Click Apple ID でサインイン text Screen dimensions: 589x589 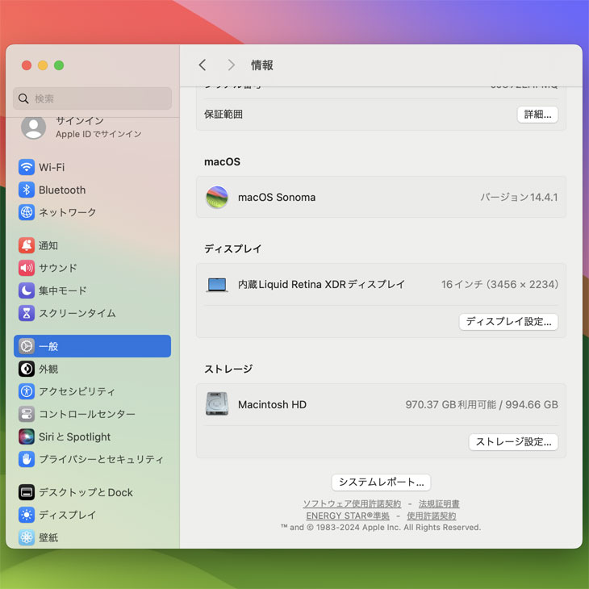pos(98,134)
